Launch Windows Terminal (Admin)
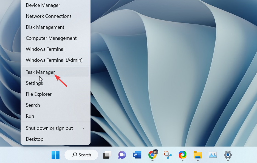Image resolution: width=257 pixels, height=163 pixels. (55, 60)
